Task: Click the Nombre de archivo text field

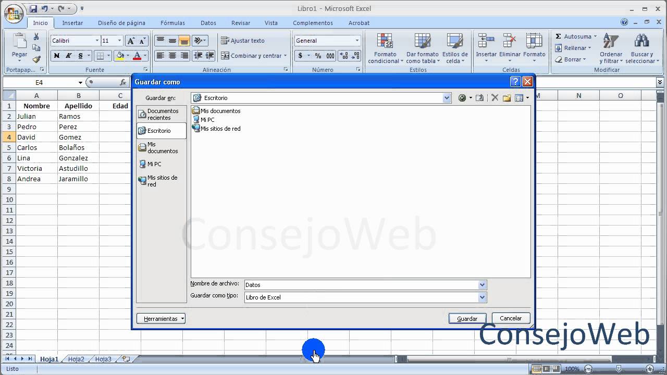Action: pos(361,285)
